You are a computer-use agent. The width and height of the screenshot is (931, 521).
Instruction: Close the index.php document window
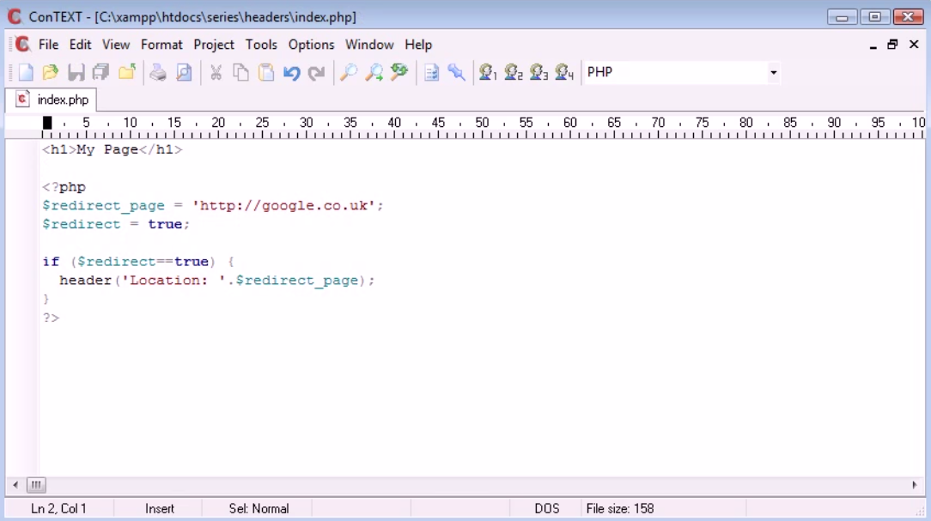pos(914,45)
